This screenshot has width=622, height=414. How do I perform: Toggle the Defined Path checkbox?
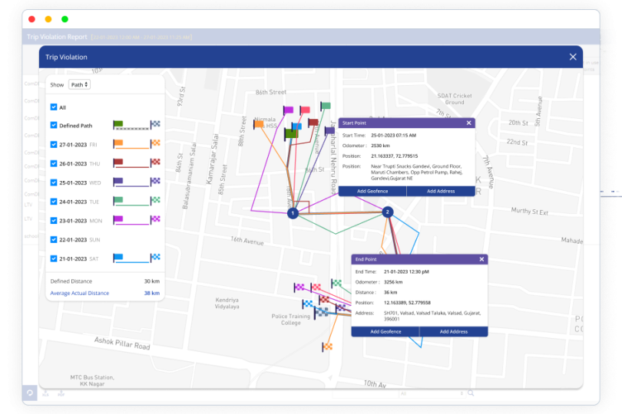54,125
